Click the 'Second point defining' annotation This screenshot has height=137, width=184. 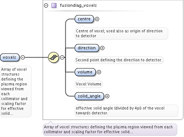119,60
